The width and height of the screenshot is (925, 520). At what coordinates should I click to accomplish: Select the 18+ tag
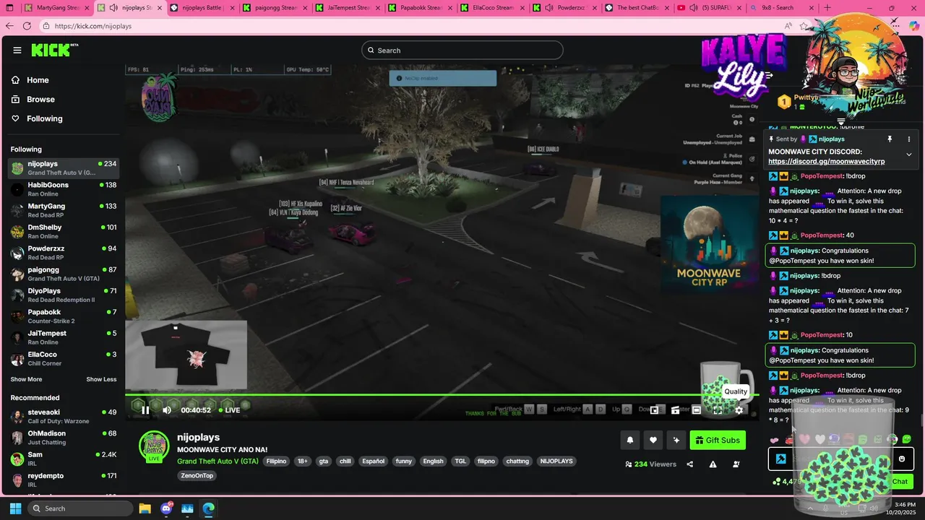303,461
